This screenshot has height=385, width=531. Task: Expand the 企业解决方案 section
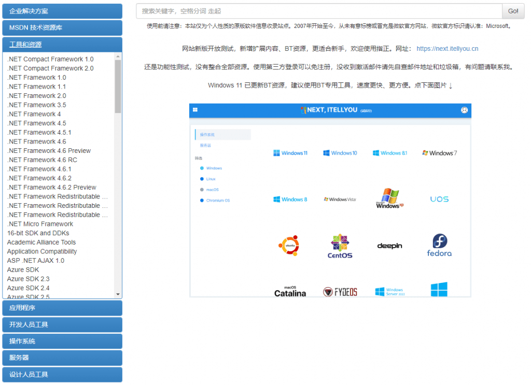(x=62, y=11)
